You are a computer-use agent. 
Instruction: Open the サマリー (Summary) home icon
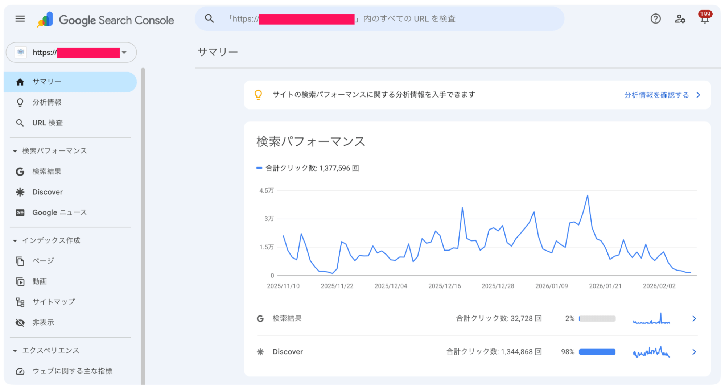[20, 82]
